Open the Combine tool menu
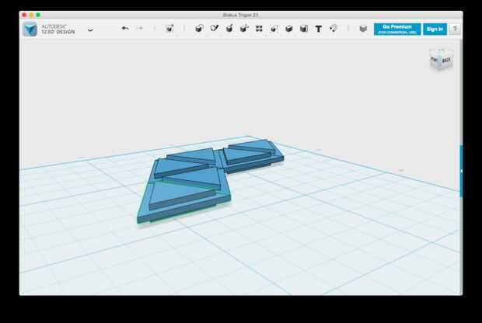 pos(288,29)
